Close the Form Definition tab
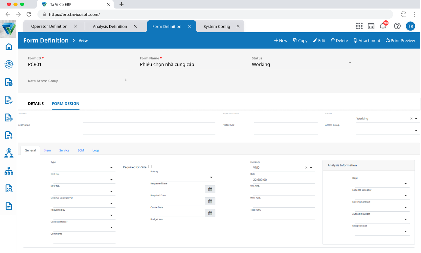The image size is (421, 253). pos(189,26)
